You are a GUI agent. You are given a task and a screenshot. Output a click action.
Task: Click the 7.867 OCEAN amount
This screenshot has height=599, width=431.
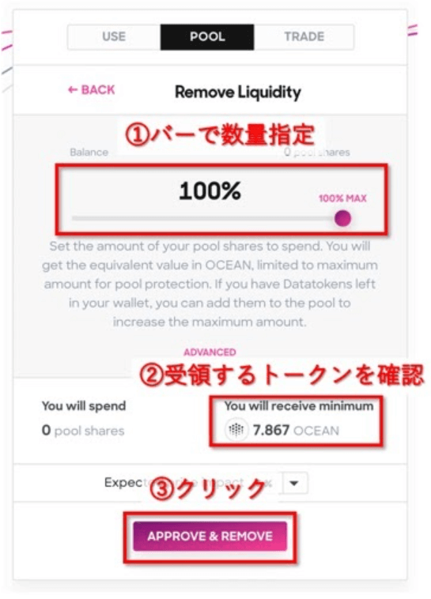[296, 430]
